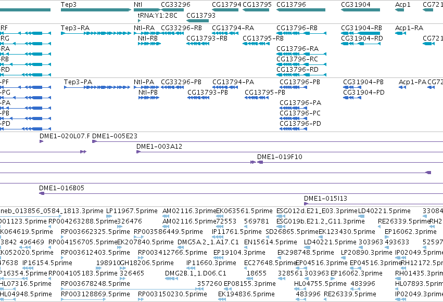Click the CG31904 gene label
The image size is (443, 302).
point(356,5)
